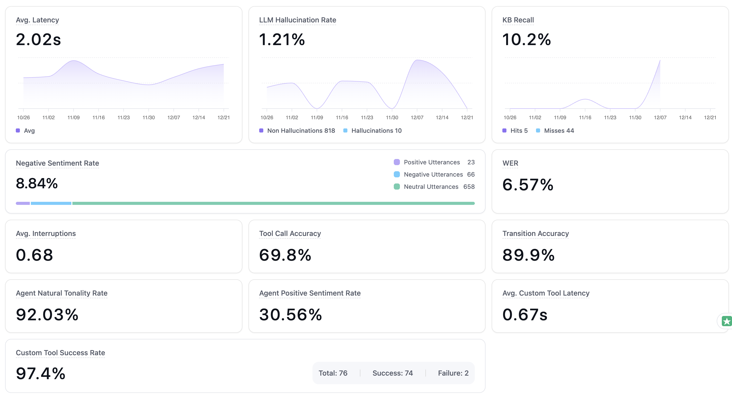Image resolution: width=732 pixels, height=397 pixels.
Task: Click the Agent Natural Tonality Rate label
Action: 62,293
